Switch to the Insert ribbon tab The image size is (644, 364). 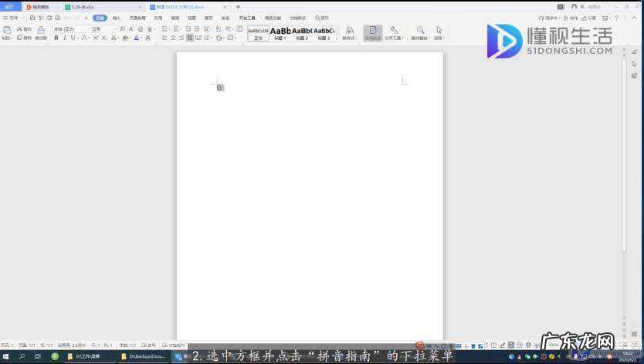pyautogui.click(x=117, y=17)
